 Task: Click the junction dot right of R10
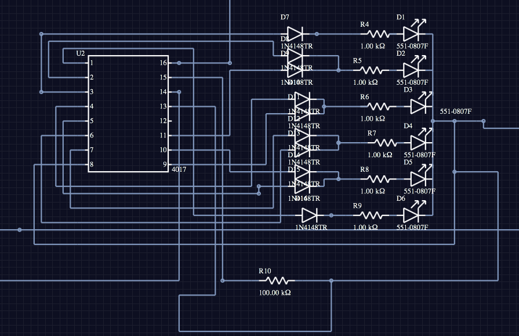click(x=331, y=281)
